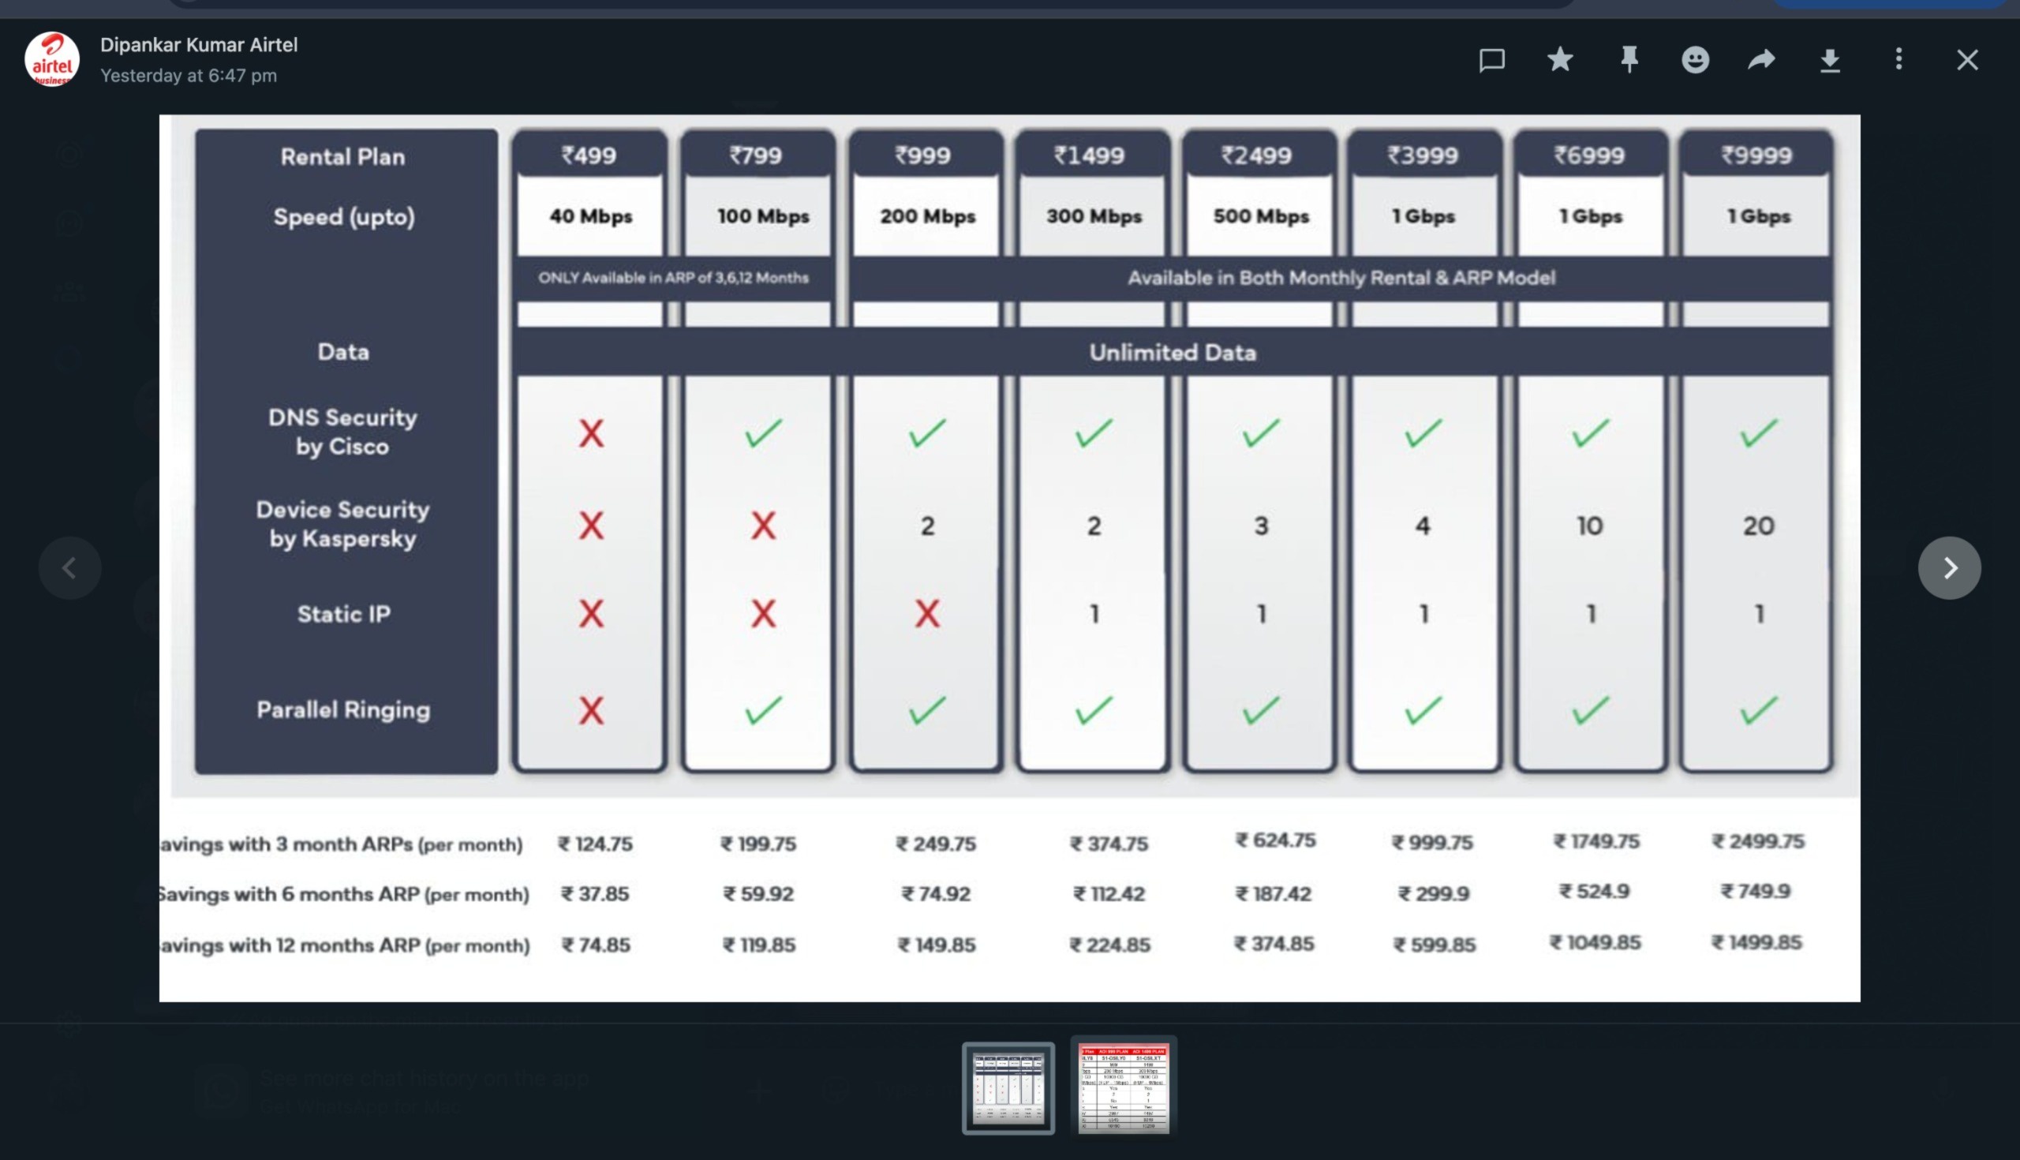
Task: Click the ₹1499 plan header
Action: click(1090, 155)
